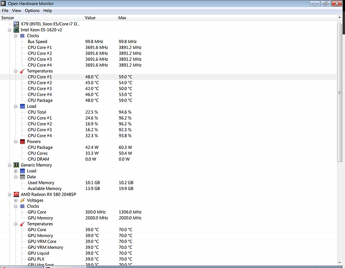Select CPU Core #1 temperature row at 48.0 °C
The width and height of the screenshot is (345, 268).
point(168,77)
